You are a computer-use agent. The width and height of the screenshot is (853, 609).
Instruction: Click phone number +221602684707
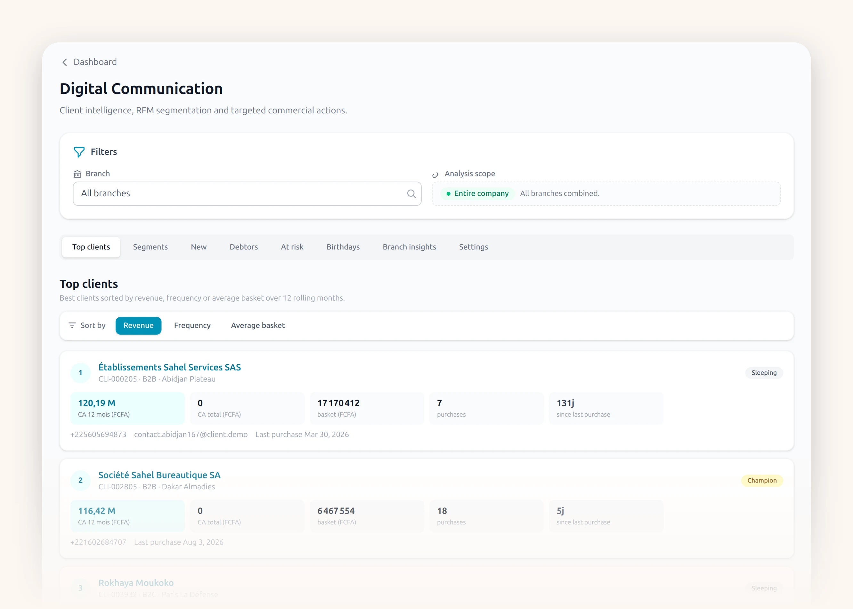pos(98,542)
